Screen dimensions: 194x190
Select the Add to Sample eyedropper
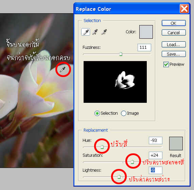[95, 32]
